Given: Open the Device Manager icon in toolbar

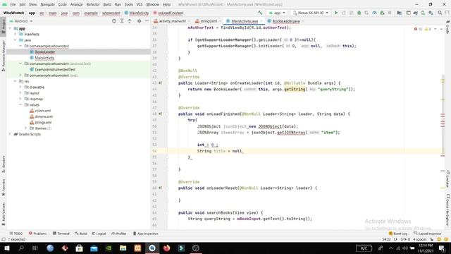Looking at the screenshot, I should click(423, 13).
